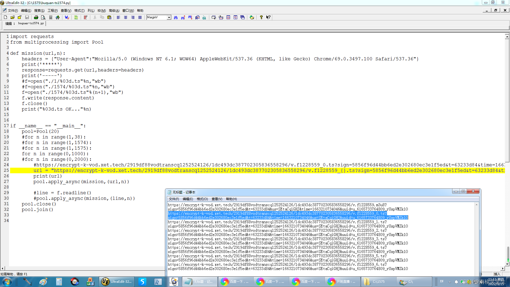
Task: Justify text with toolbar icon
Action: tap(140, 17)
